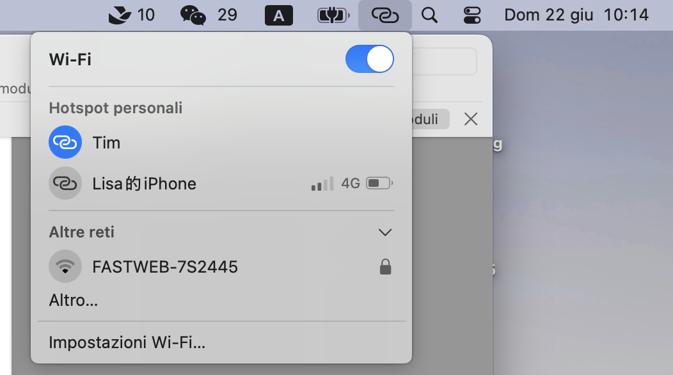Open the input source A menu

click(278, 15)
